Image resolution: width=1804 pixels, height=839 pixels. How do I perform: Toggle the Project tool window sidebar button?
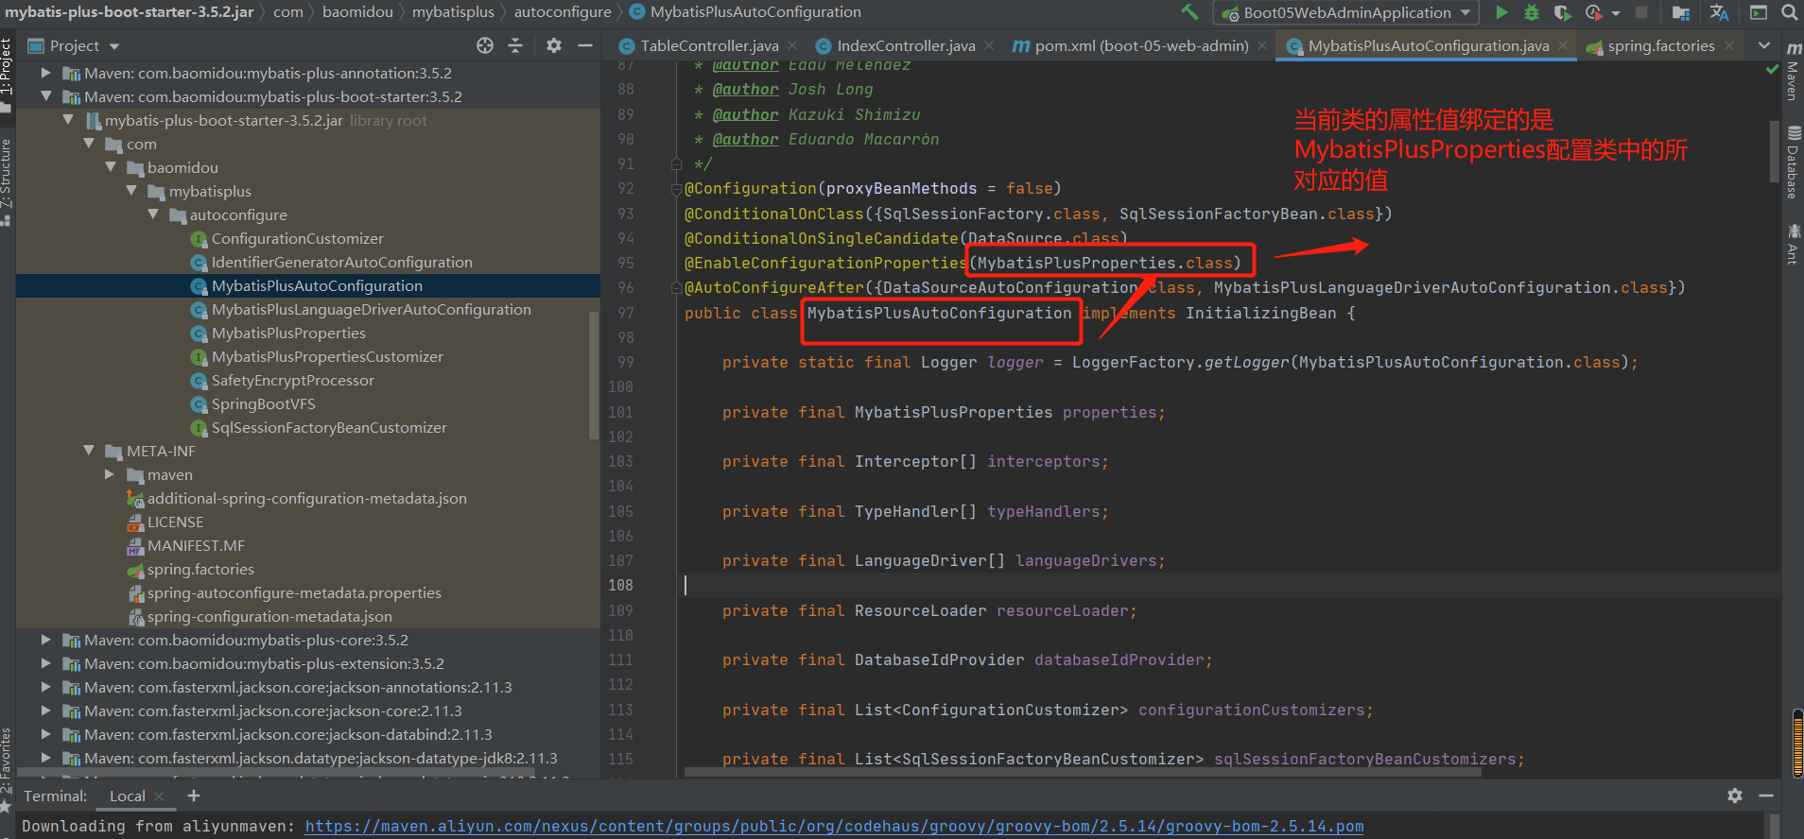8,75
